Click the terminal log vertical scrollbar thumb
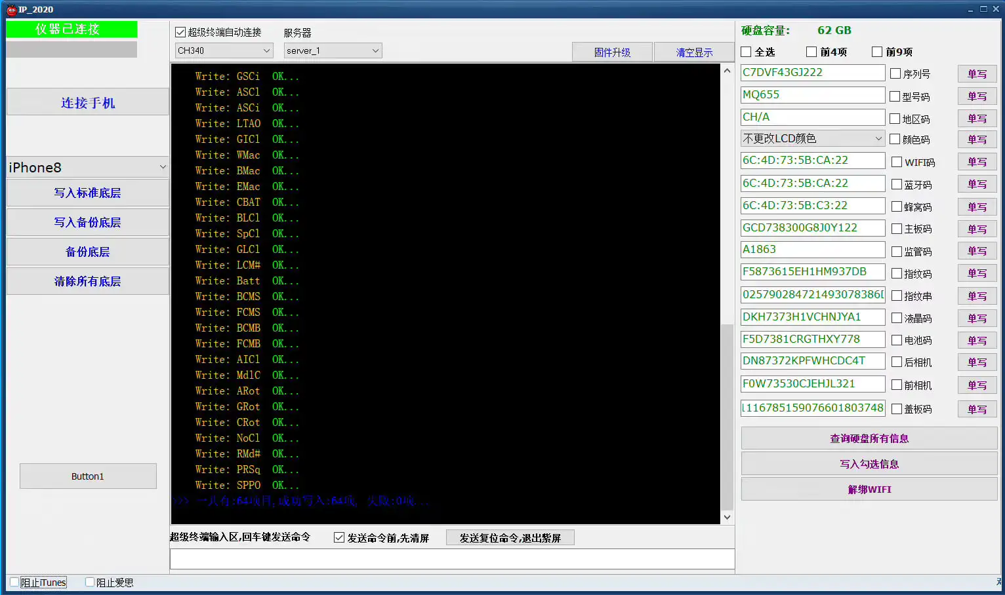This screenshot has height=595, width=1005. click(727, 417)
